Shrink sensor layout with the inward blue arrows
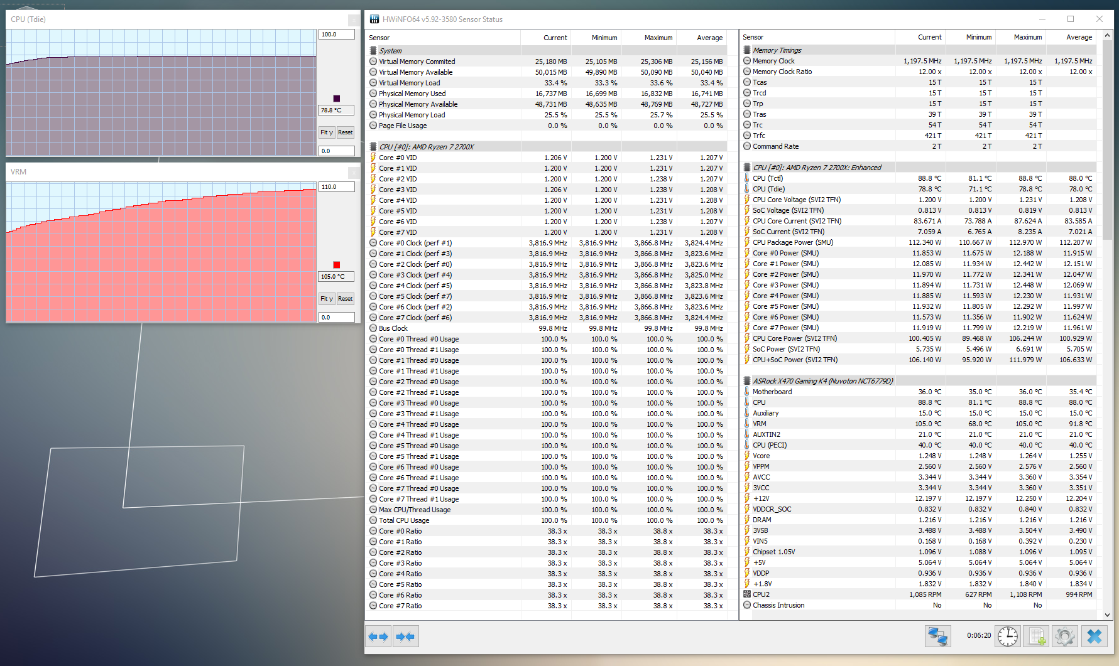The image size is (1119, 666). click(x=405, y=636)
